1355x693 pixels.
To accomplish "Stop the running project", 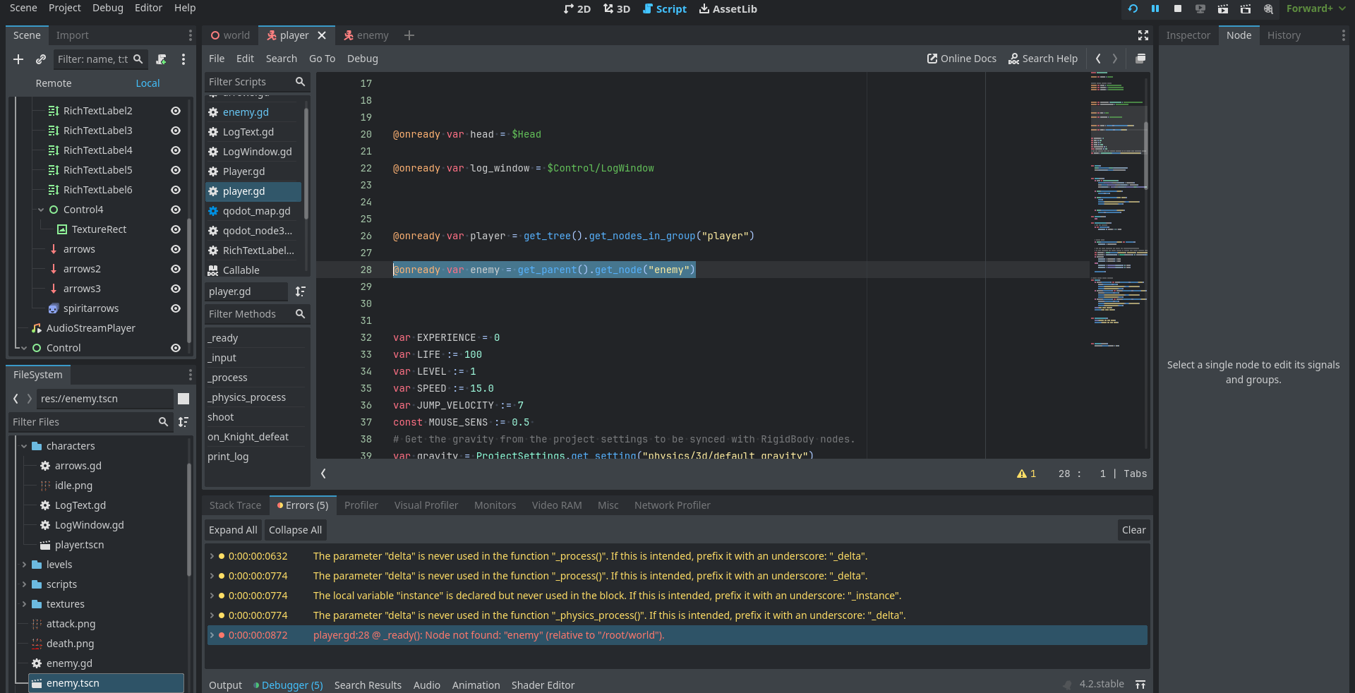I will [x=1178, y=8].
